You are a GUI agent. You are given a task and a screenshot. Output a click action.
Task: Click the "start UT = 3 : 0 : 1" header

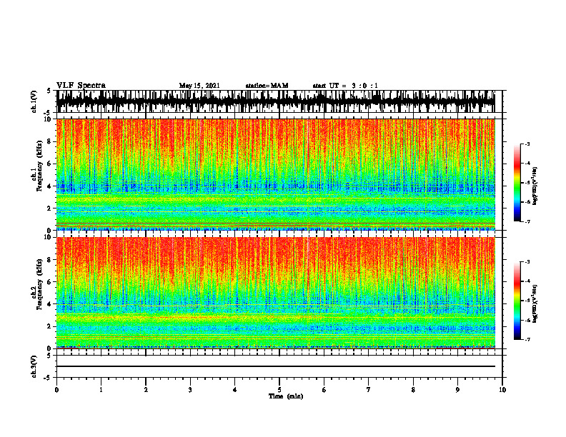pos(345,86)
